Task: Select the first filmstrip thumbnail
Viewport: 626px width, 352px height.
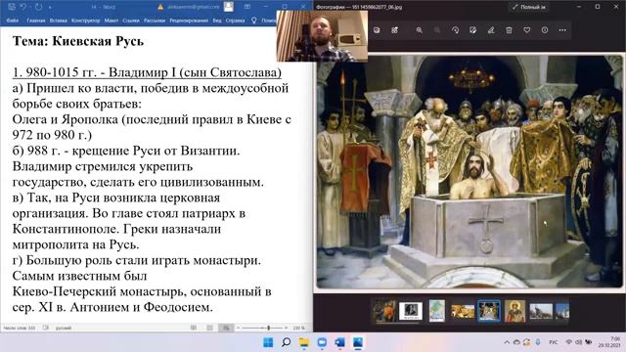Action: [x=383, y=311]
